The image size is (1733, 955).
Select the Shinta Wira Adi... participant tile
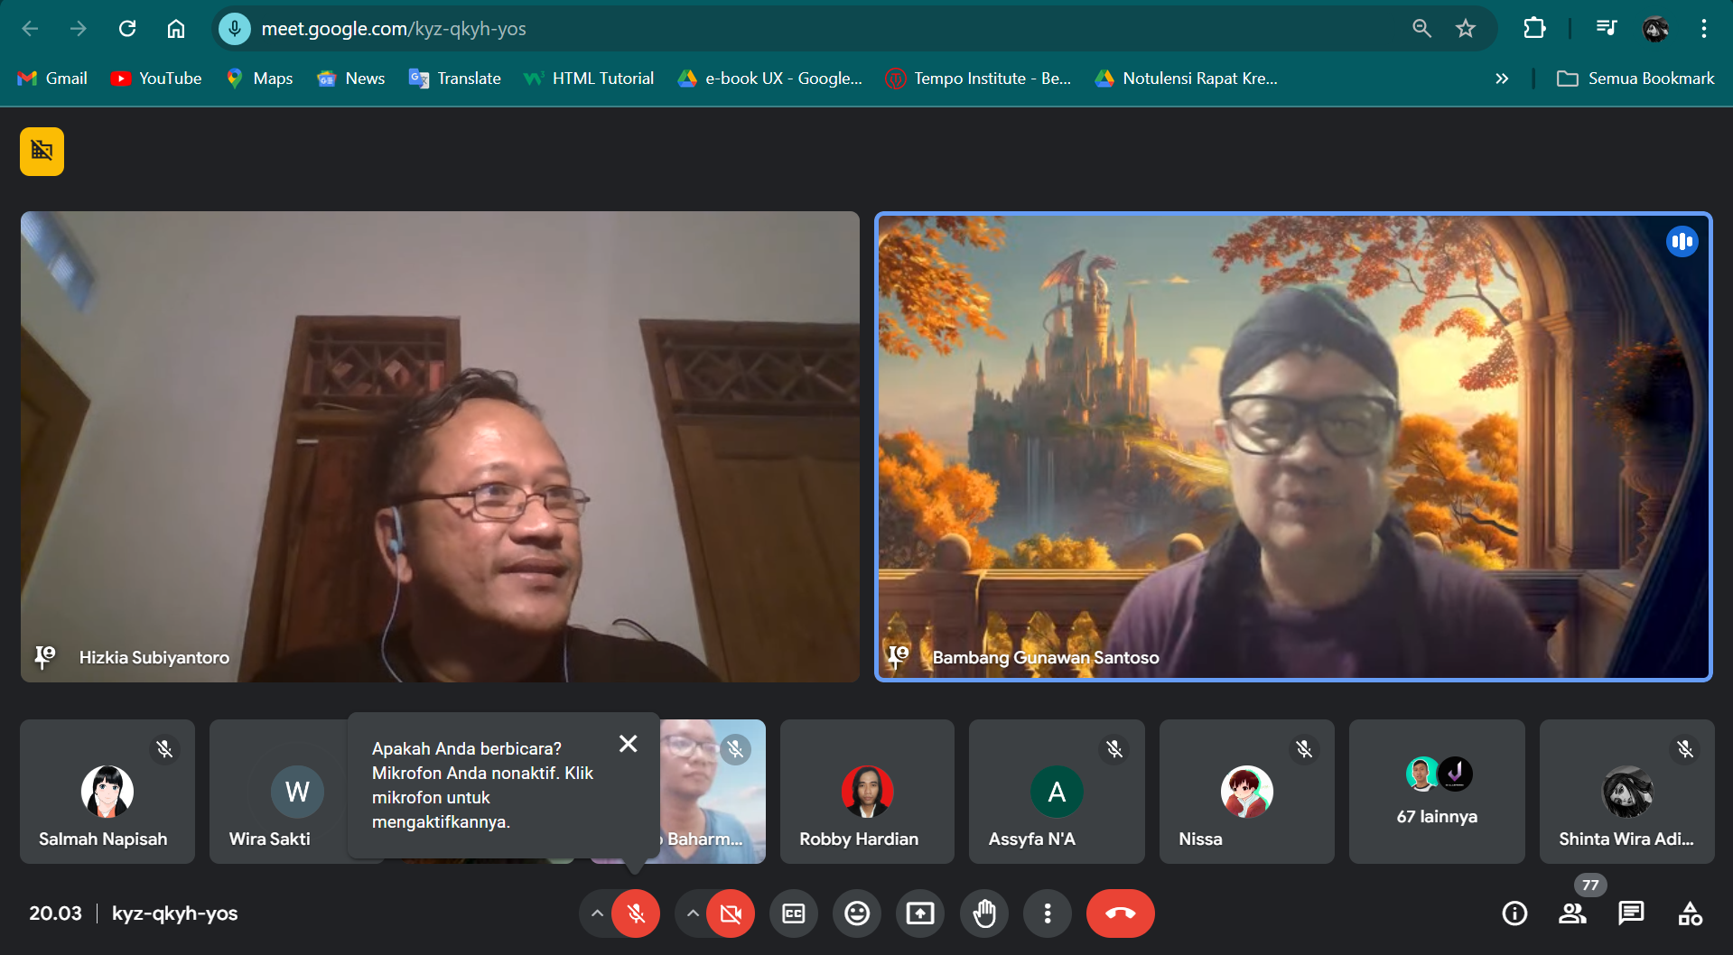pyautogui.click(x=1626, y=791)
